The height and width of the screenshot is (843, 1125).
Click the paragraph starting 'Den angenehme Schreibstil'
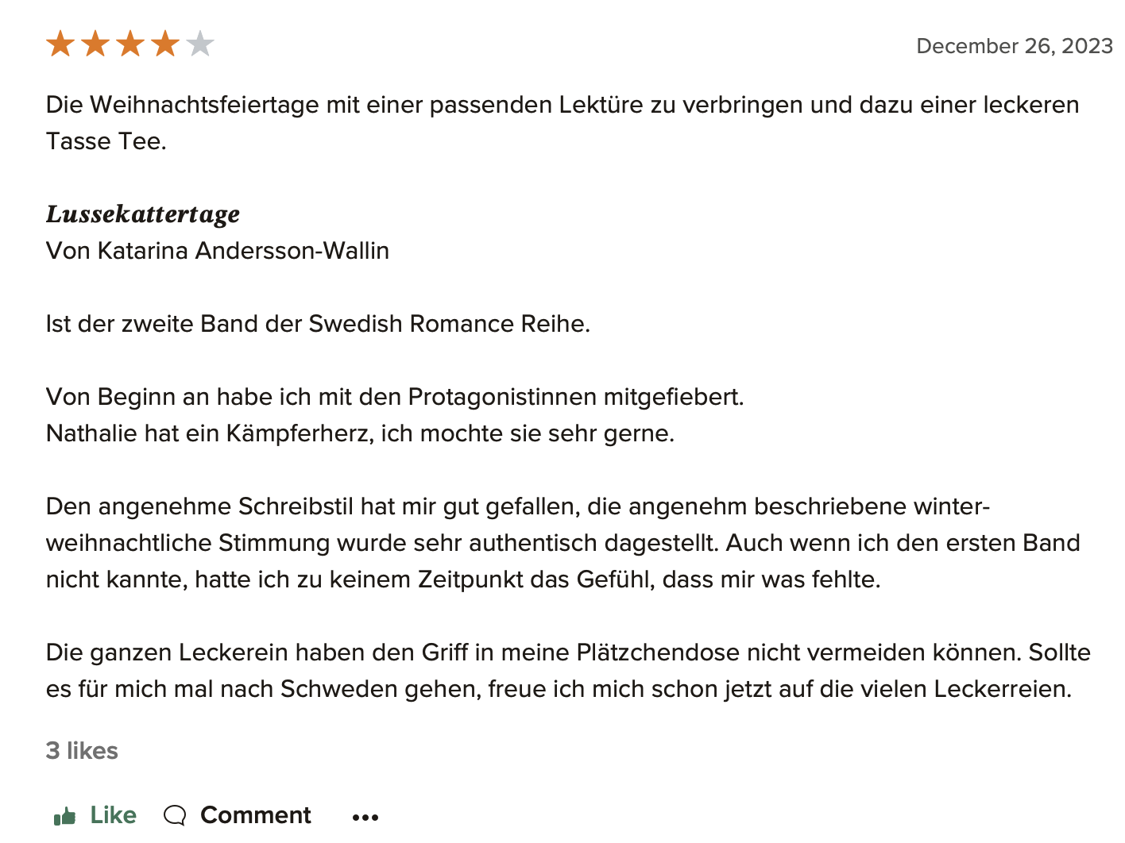[x=562, y=543]
